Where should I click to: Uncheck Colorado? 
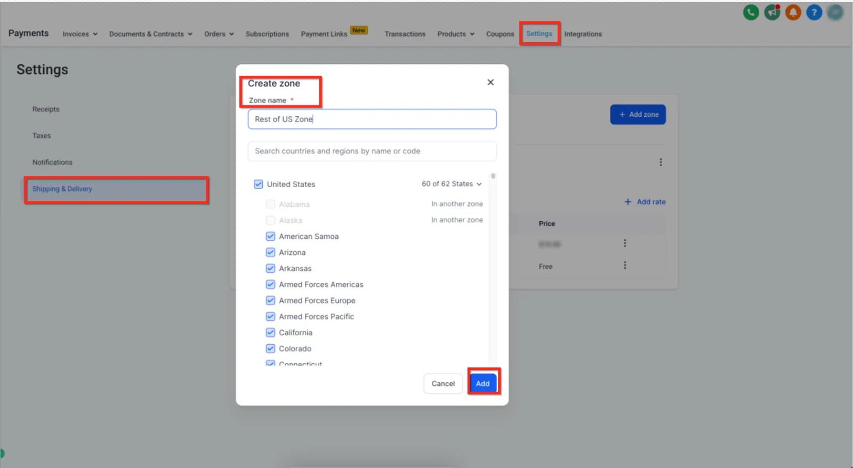point(270,349)
